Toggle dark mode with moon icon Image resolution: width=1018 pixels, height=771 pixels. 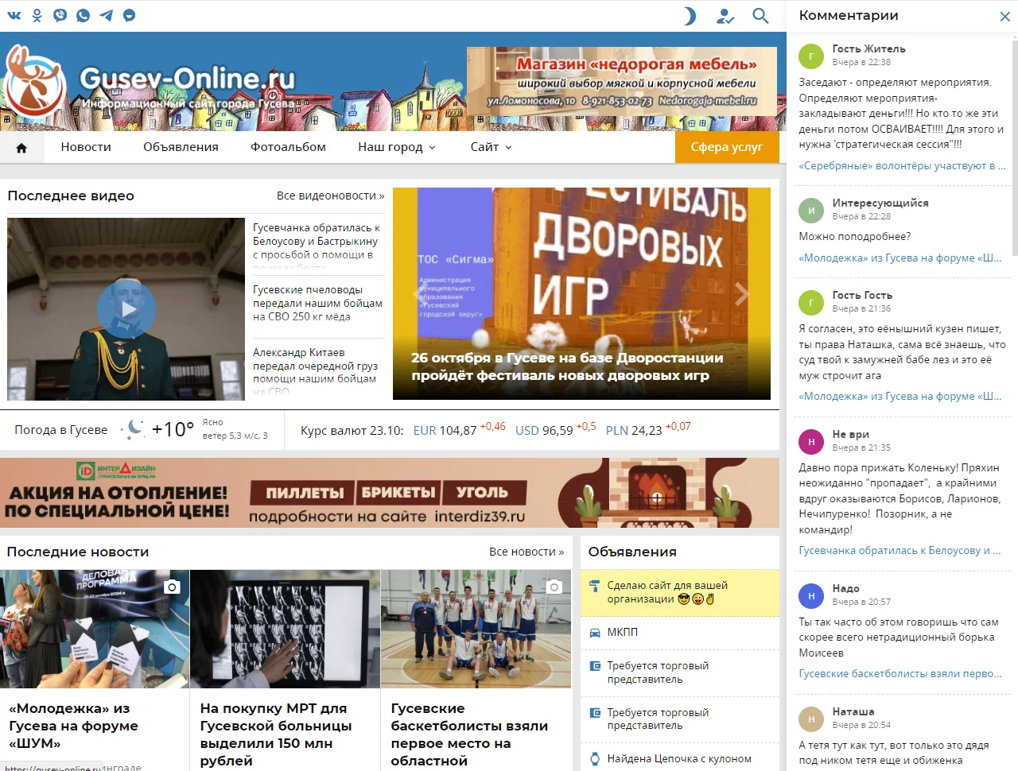[x=689, y=16]
